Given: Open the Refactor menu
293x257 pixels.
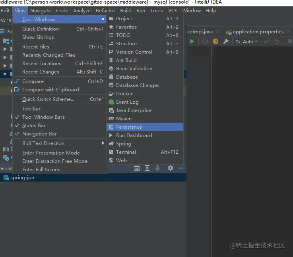Looking at the screenshot, I should click(x=105, y=11).
